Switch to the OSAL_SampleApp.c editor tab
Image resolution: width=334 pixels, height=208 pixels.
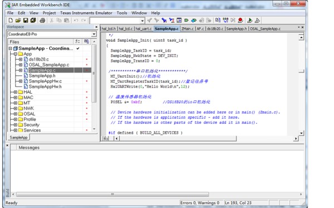click(x=265, y=29)
